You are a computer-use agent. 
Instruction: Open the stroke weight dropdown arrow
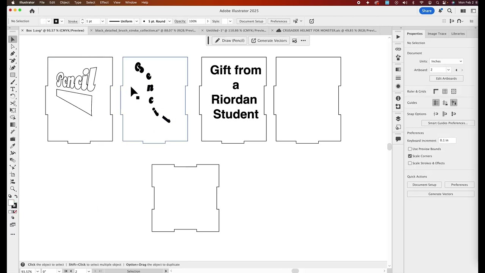pos(103,21)
